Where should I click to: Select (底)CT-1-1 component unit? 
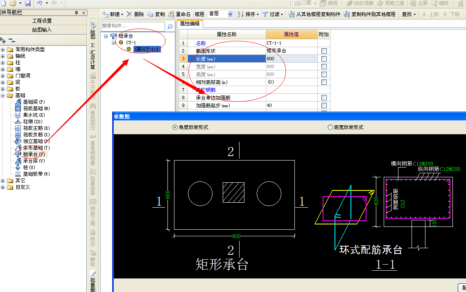(147, 49)
